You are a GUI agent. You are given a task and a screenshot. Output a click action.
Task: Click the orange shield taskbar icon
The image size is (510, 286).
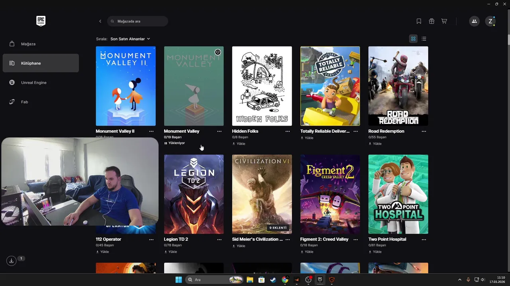click(x=331, y=280)
